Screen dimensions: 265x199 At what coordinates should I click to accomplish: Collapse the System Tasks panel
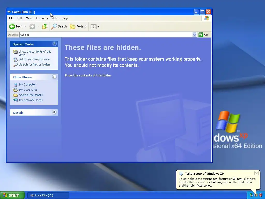point(54,44)
